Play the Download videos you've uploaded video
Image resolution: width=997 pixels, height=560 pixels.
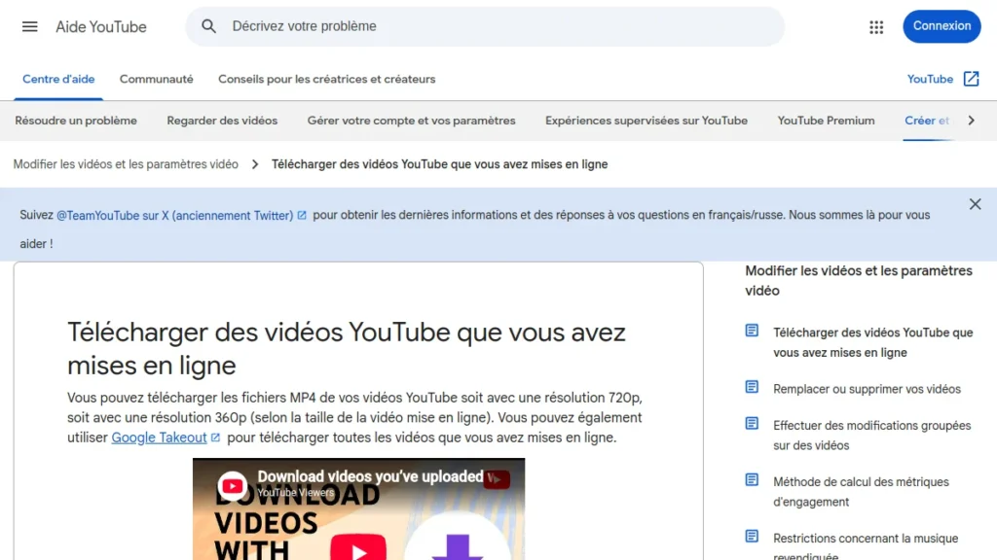(x=358, y=550)
